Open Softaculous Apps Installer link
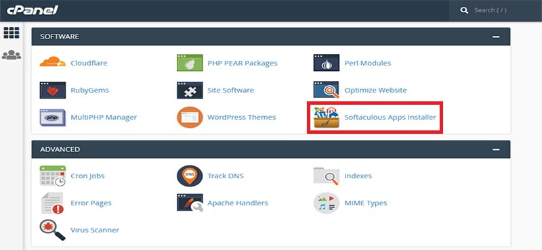The width and height of the screenshot is (542, 250). point(390,118)
